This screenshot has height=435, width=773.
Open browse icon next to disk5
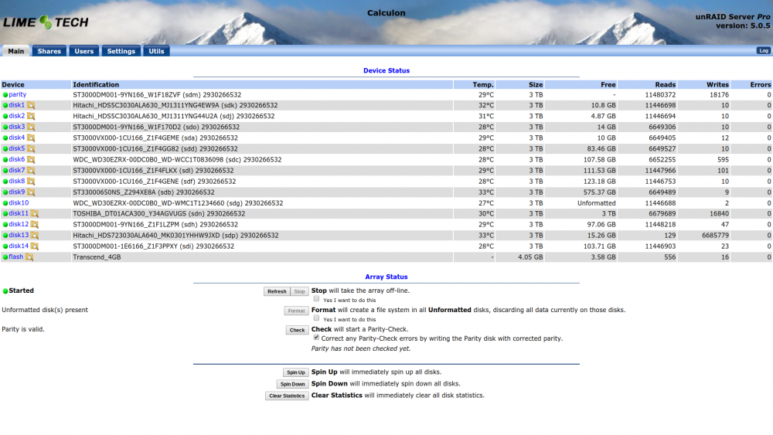pyautogui.click(x=31, y=149)
